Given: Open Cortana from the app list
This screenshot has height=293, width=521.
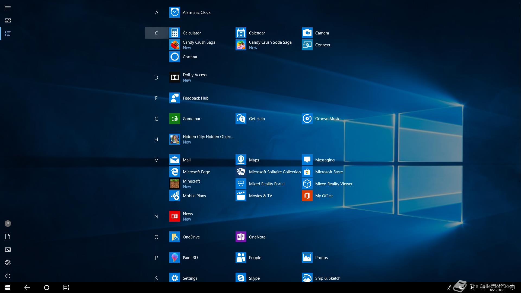Looking at the screenshot, I should coord(174,57).
